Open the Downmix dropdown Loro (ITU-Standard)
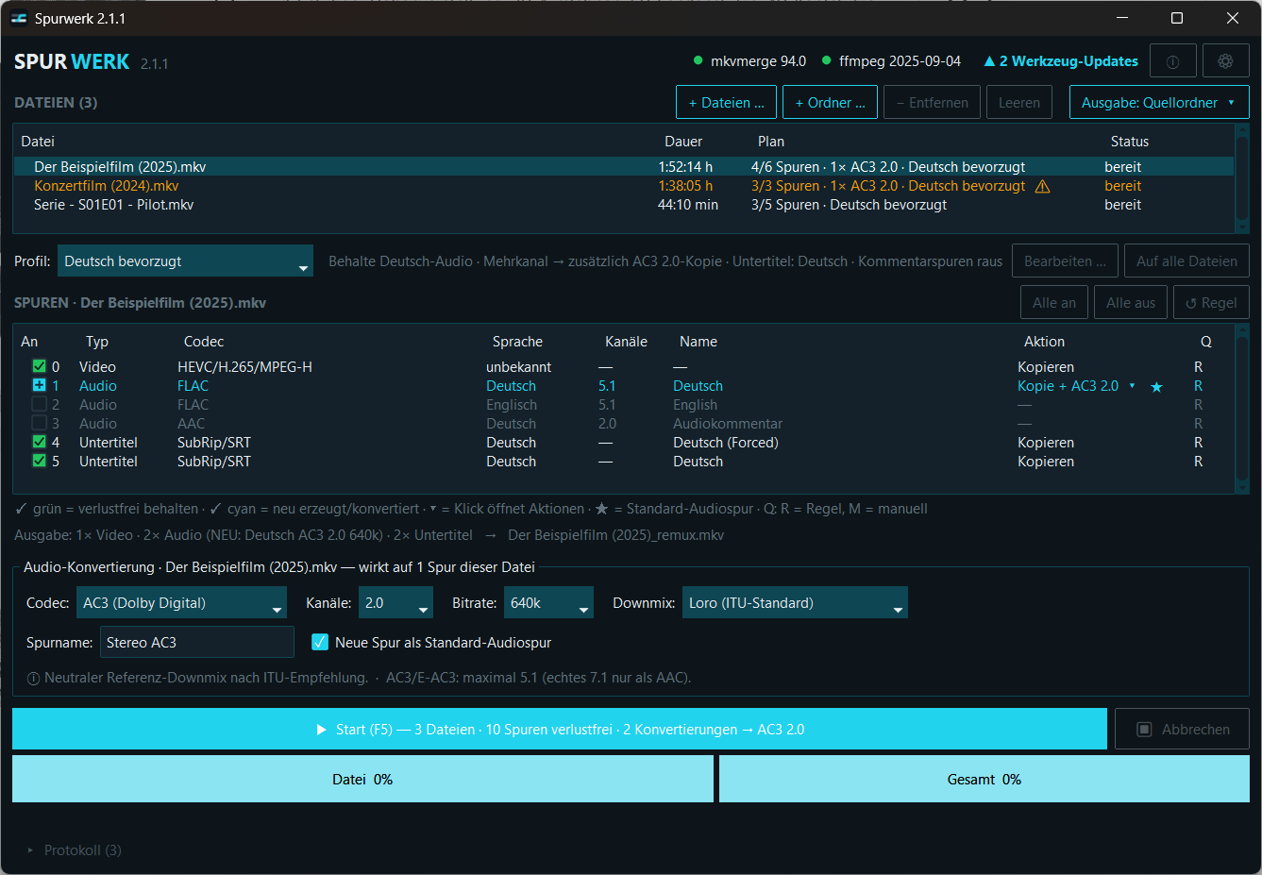Viewport: 1262px width, 875px height. [795, 602]
